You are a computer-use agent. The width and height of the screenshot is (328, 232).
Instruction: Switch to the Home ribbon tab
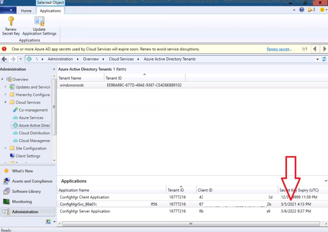point(26,11)
